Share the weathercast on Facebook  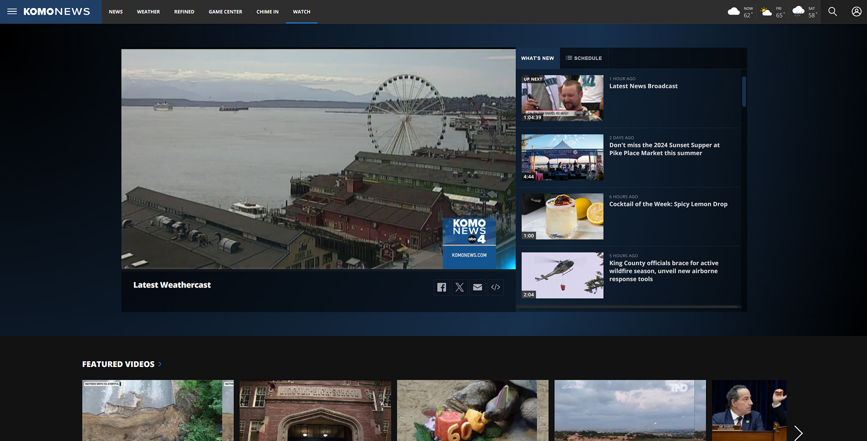442,287
